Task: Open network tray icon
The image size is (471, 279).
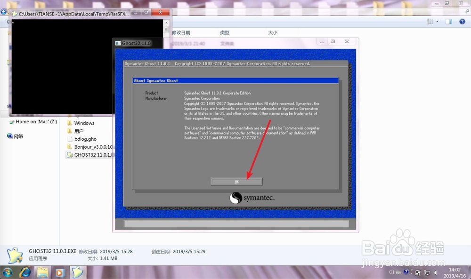Action: click(427, 273)
